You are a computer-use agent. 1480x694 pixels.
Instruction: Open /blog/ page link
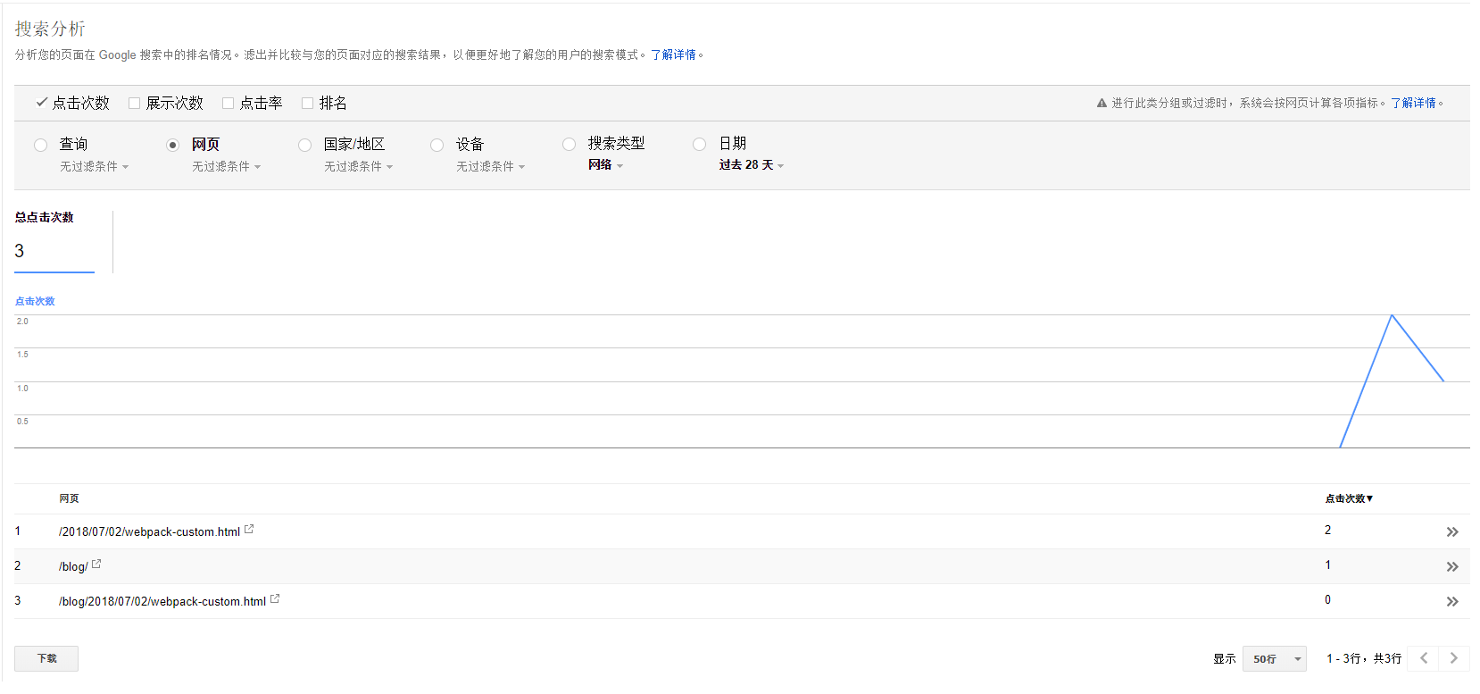[x=73, y=566]
